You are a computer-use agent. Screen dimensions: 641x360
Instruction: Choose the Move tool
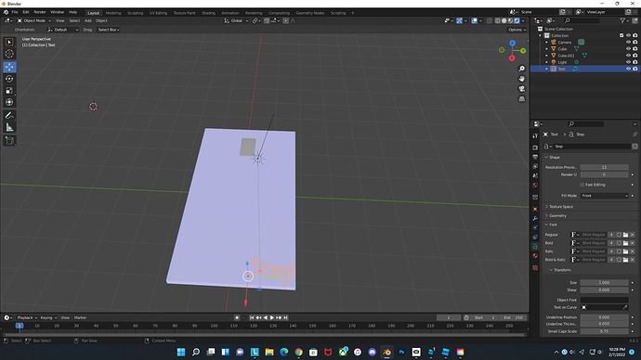[x=9, y=67]
